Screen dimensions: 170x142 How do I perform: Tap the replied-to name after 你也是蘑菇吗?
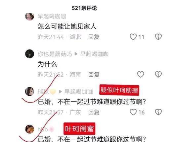(x=94, y=54)
